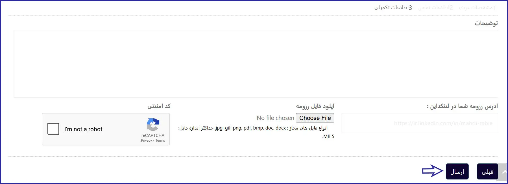The image size is (508, 184).
Task: Click the "No file chosen" text
Action: 275,118
